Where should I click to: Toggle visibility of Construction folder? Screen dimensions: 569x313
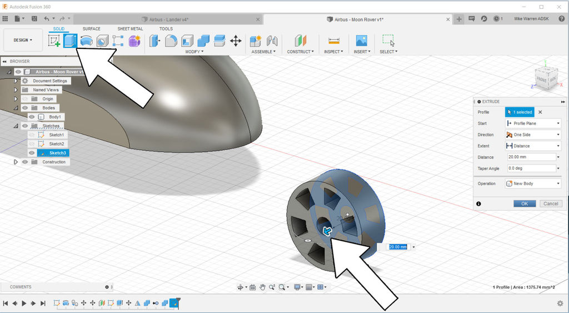25,162
